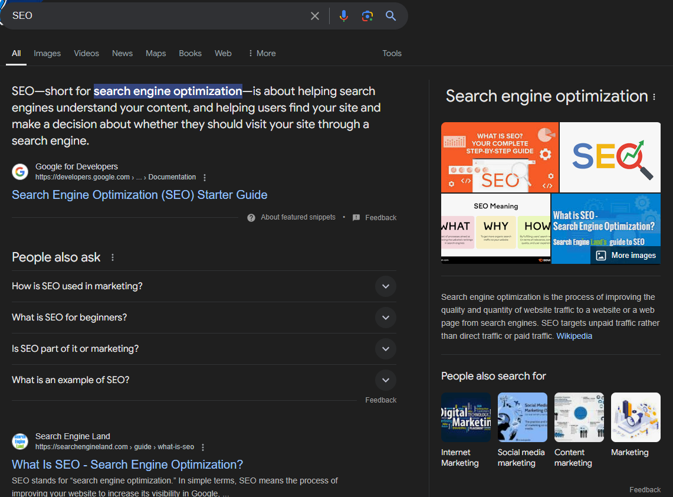
Task: Open the search Tools option
Action: pyautogui.click(x=392, y=53)
